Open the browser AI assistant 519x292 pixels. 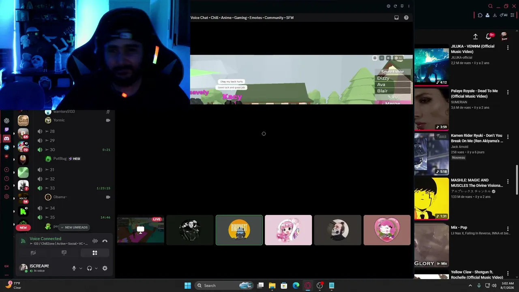click(504, 15)
